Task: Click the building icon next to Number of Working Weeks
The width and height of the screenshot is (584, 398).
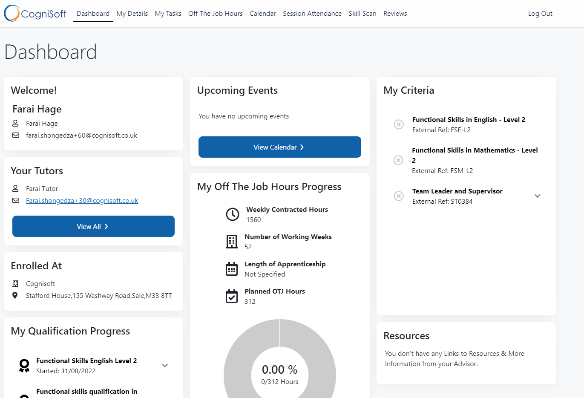Action: click(232, 242)
